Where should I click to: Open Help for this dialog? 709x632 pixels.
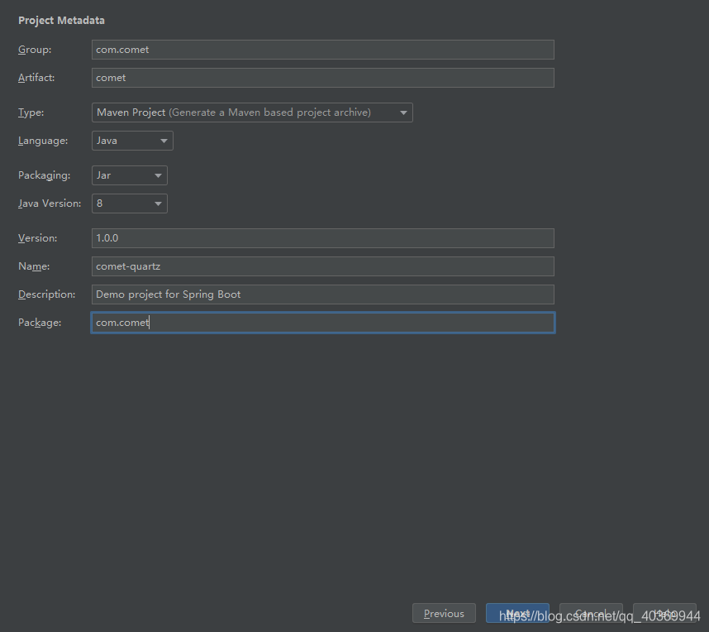pos(664,614)
